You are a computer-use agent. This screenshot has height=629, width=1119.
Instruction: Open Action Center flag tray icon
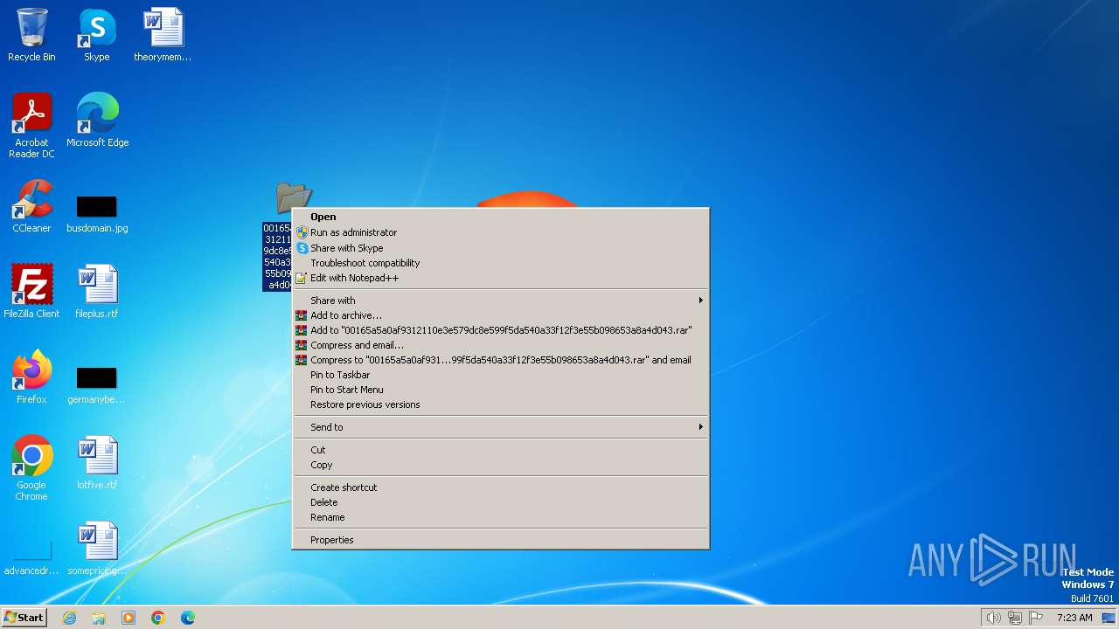pyautogui.click(x=1037, y=618)
